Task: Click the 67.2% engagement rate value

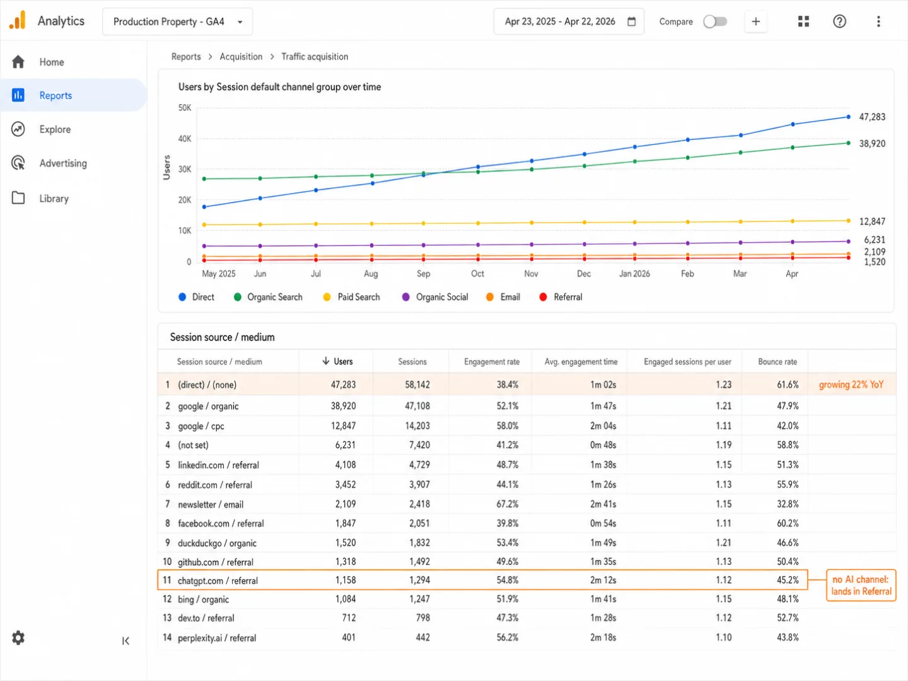Action: (508, 504)
